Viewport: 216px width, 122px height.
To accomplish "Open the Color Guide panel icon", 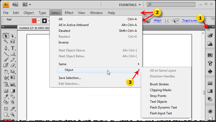I will coord(210,43).
